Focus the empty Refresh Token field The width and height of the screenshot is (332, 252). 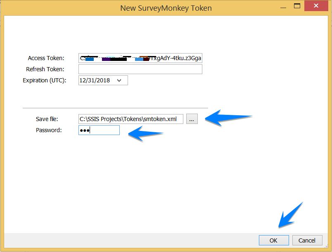(x=140, y=69)
